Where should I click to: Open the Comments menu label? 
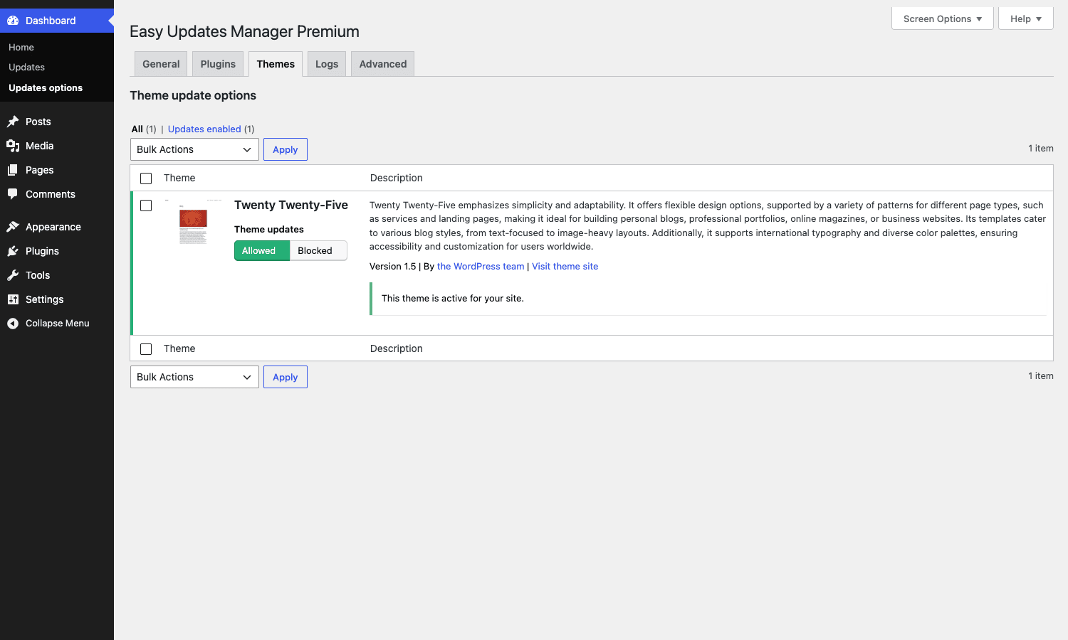pyautogui.click(x=51, y=194)
